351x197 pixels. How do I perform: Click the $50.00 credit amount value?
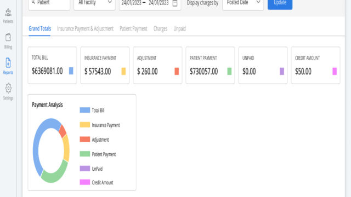(303, 72)
